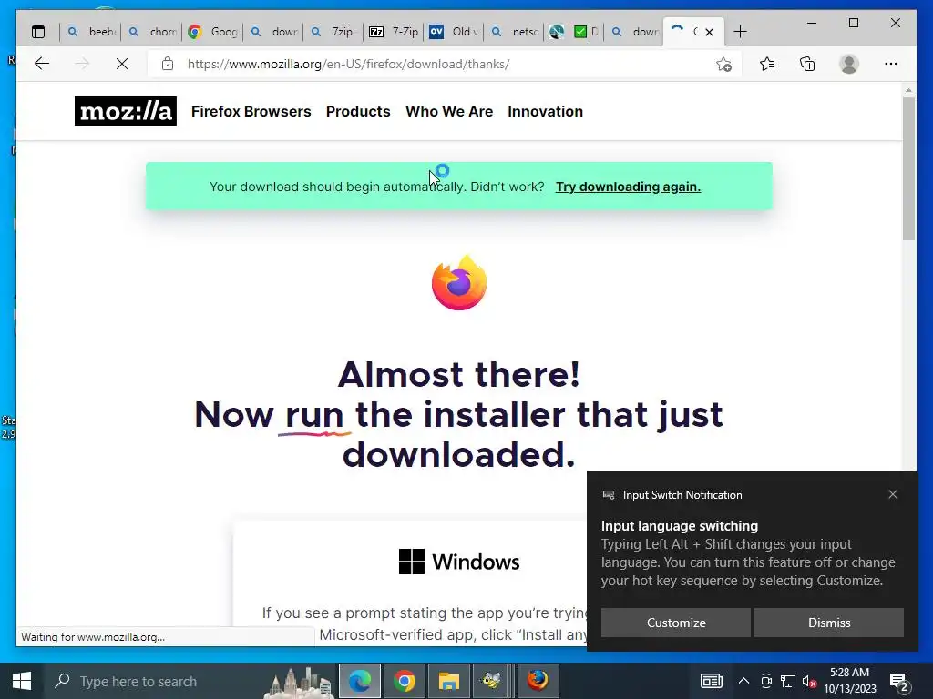The image size is (933, 699).
Task: Stop loading the page
Action: tap(122, 64)
